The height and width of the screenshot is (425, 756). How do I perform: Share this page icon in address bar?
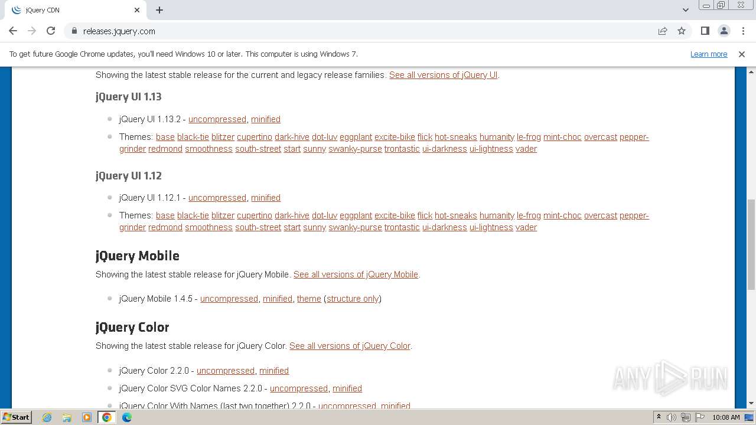[x=663, y=31]
